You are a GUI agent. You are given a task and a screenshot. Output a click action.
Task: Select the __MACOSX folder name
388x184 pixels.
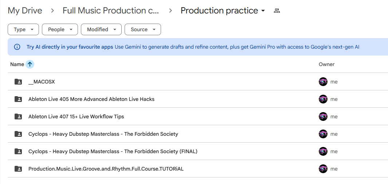(x=42, y=82)
